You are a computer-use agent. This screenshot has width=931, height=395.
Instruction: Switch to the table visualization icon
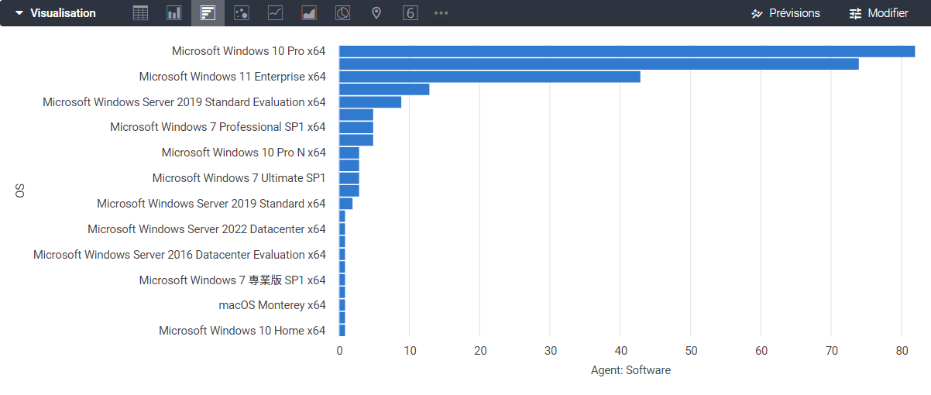point(140,13)
